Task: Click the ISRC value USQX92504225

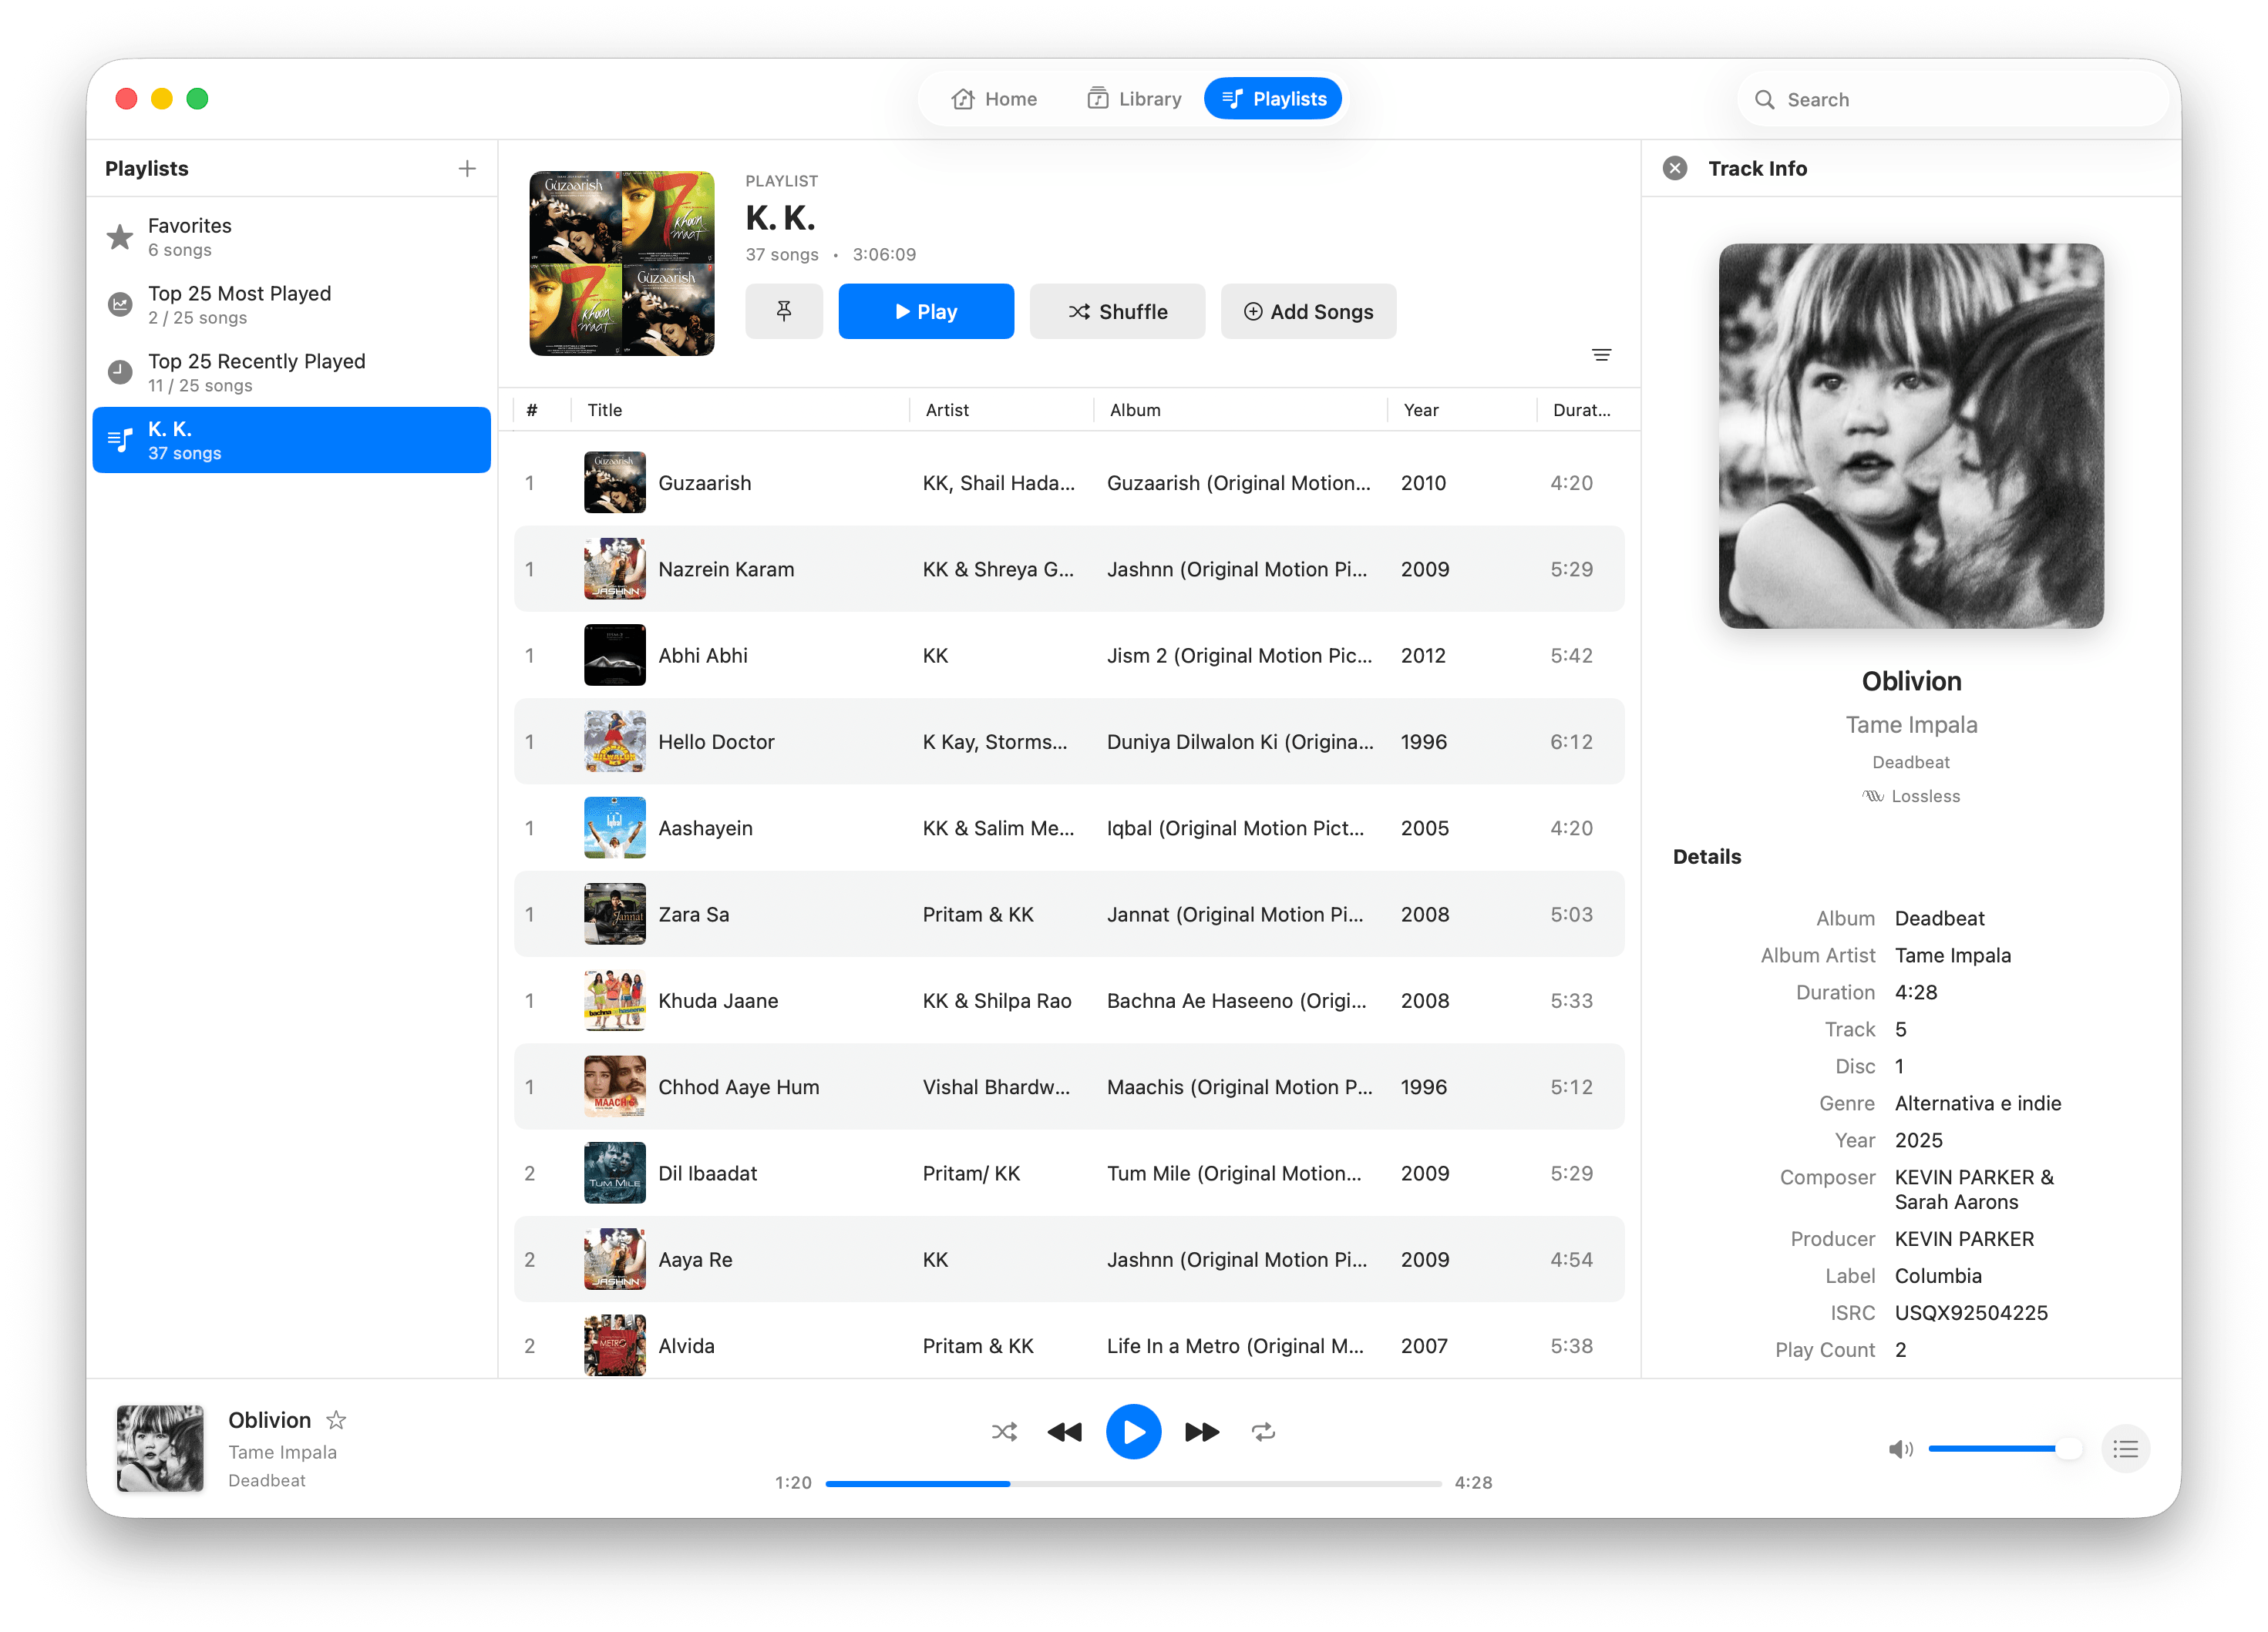Action: tap(1971, 1313)
